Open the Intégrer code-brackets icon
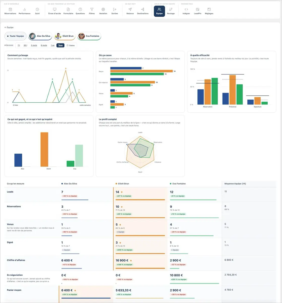Viewport: 282px width, 303px height. [186, 9]
